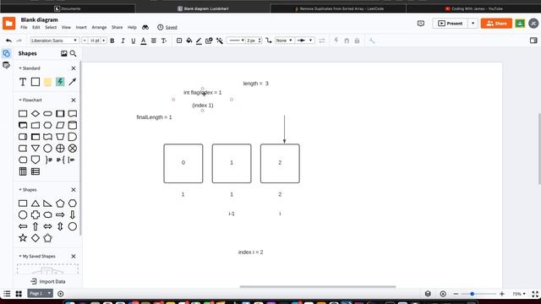Open the Present dropdown arrow
The height and width of the screenshot is (304, 541).
473,24
